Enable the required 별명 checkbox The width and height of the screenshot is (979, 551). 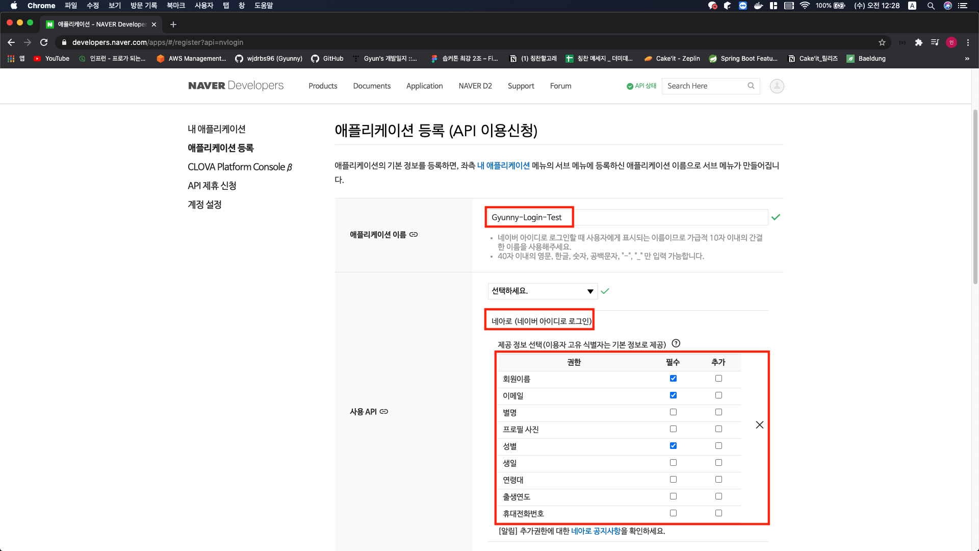pos(673,412)
